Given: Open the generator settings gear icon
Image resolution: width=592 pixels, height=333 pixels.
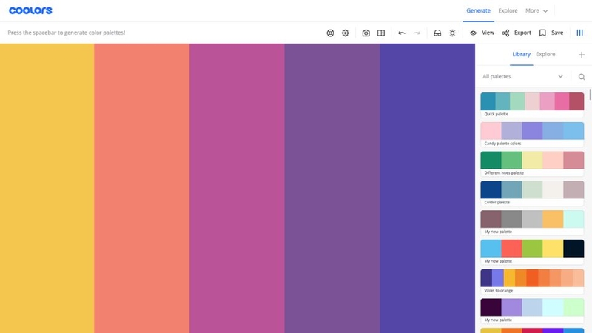Looking at the screenshot, I should tap(345, 33).
